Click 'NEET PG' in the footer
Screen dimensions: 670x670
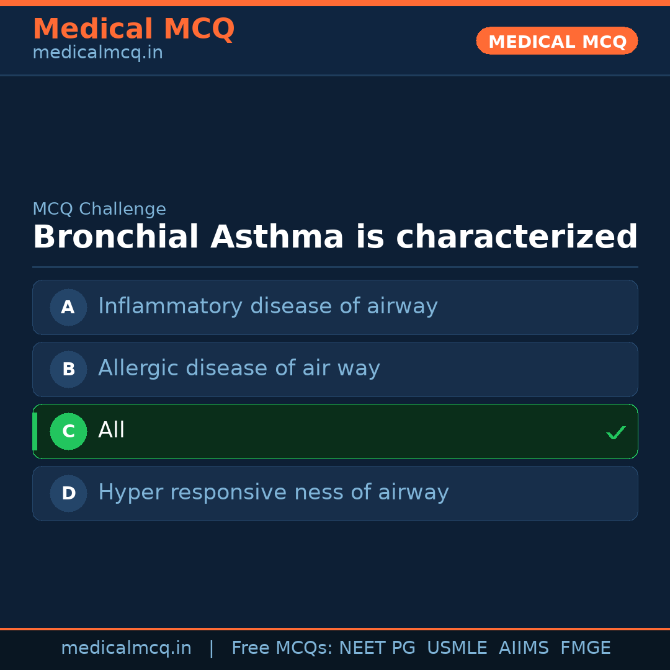click(377, 648)
